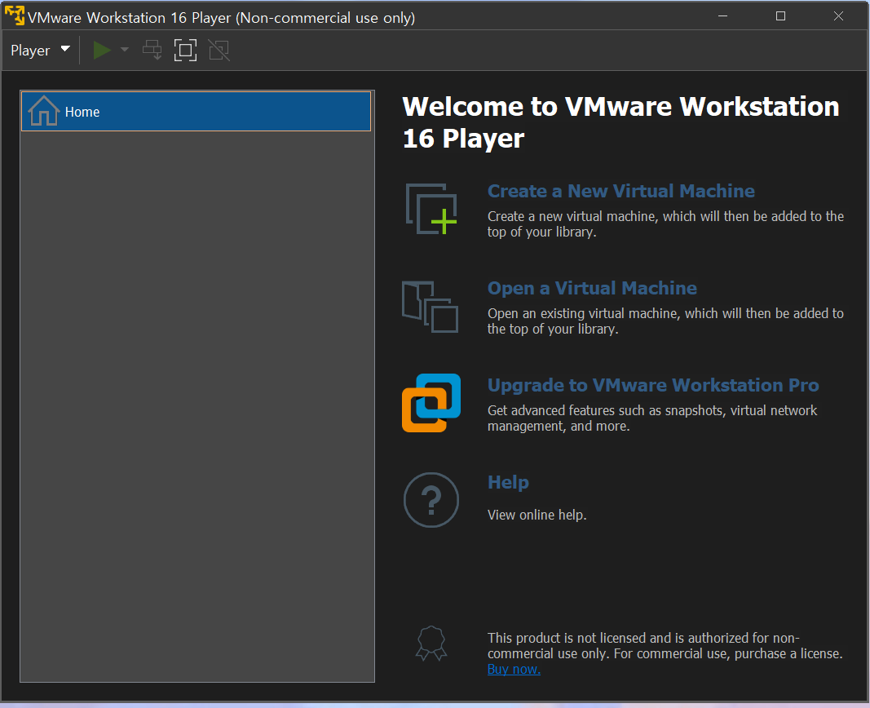Click the Create a New Virtual Machine link

pyautogui.click(x=620, y=191)
